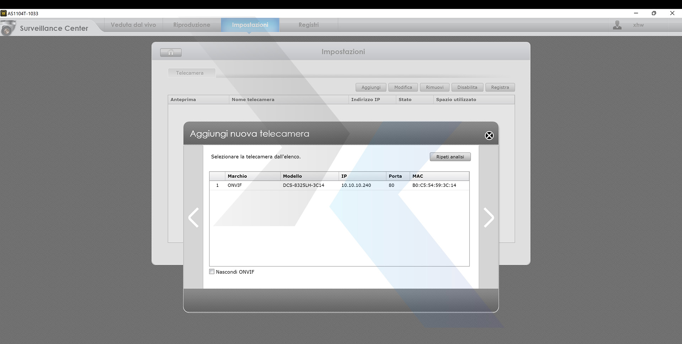The width and height of the screenshot is (682, 344).
Task: Open the Veduta dal vivo tab
Action: (133, 25)
